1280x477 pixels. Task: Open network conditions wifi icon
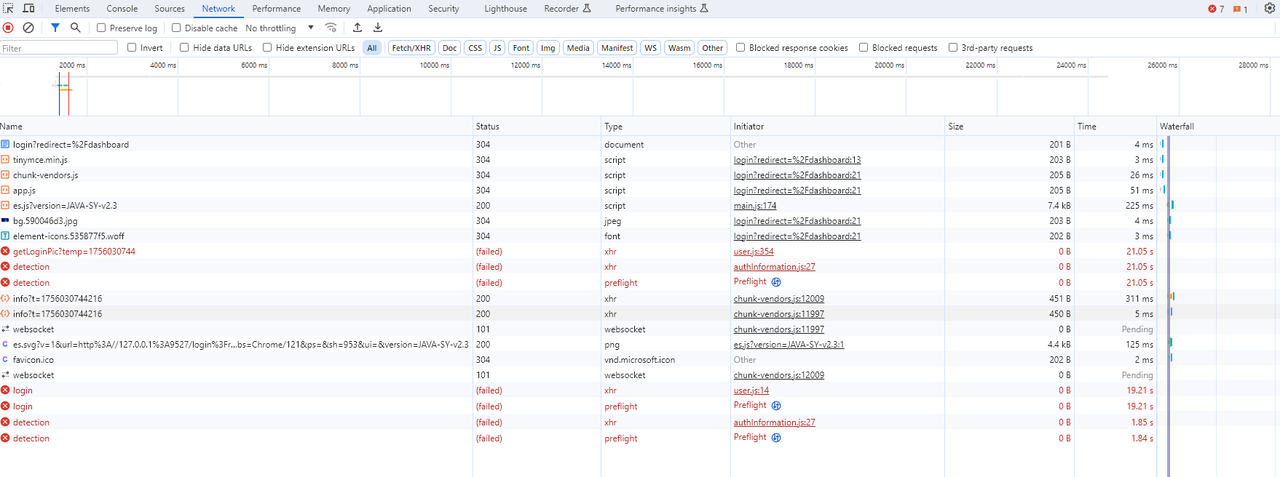pos(331,28)
